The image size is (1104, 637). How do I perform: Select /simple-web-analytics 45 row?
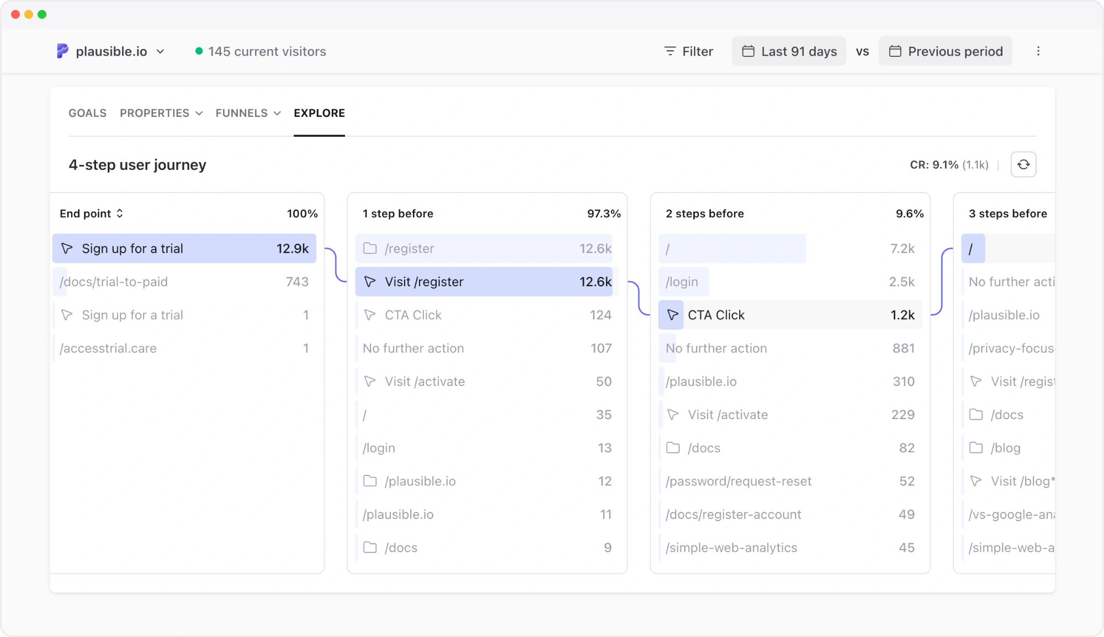(x=790, y=548)
